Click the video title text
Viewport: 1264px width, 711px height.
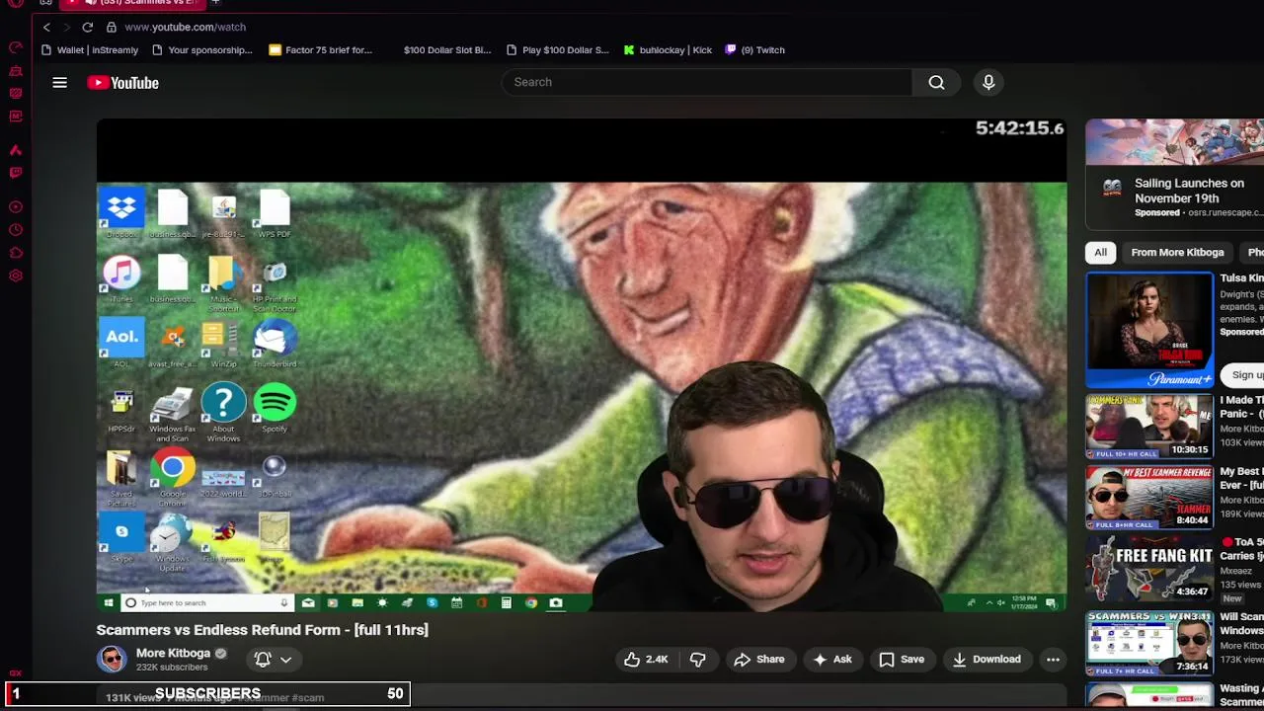[x=262, y=630]
